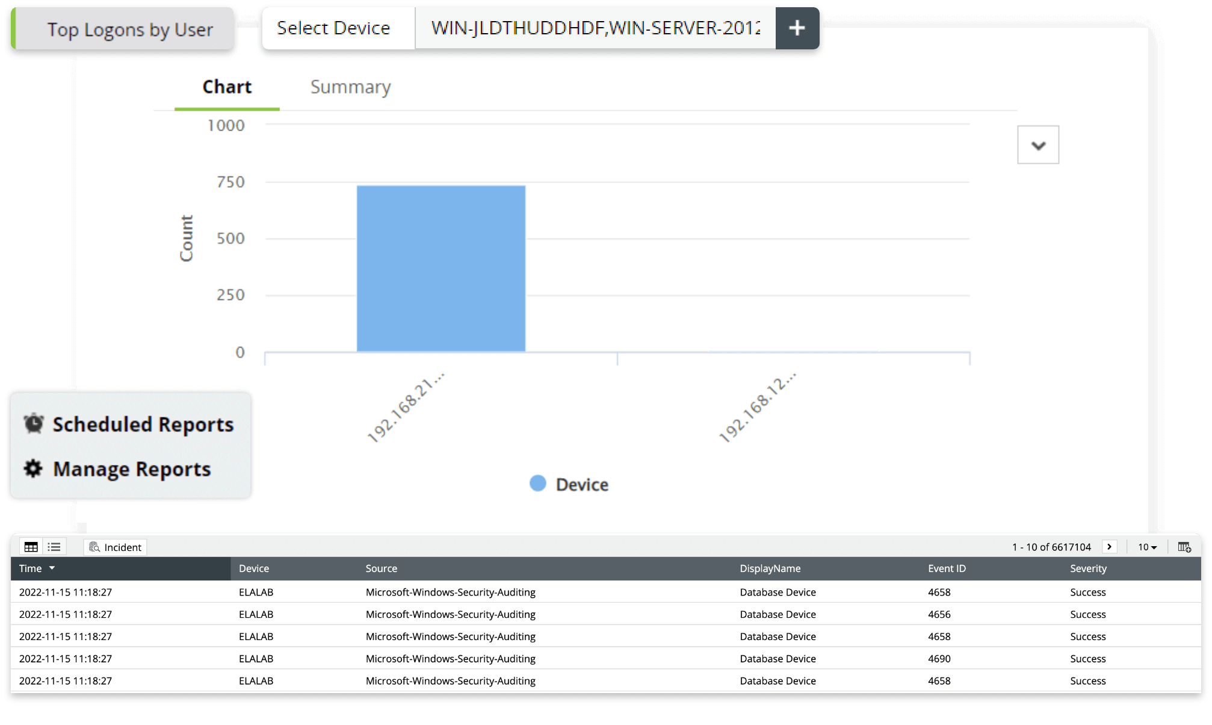Screen dimensions: 1212x725
Task: Click the add device plus icon
Action: [x=794, y=28]
